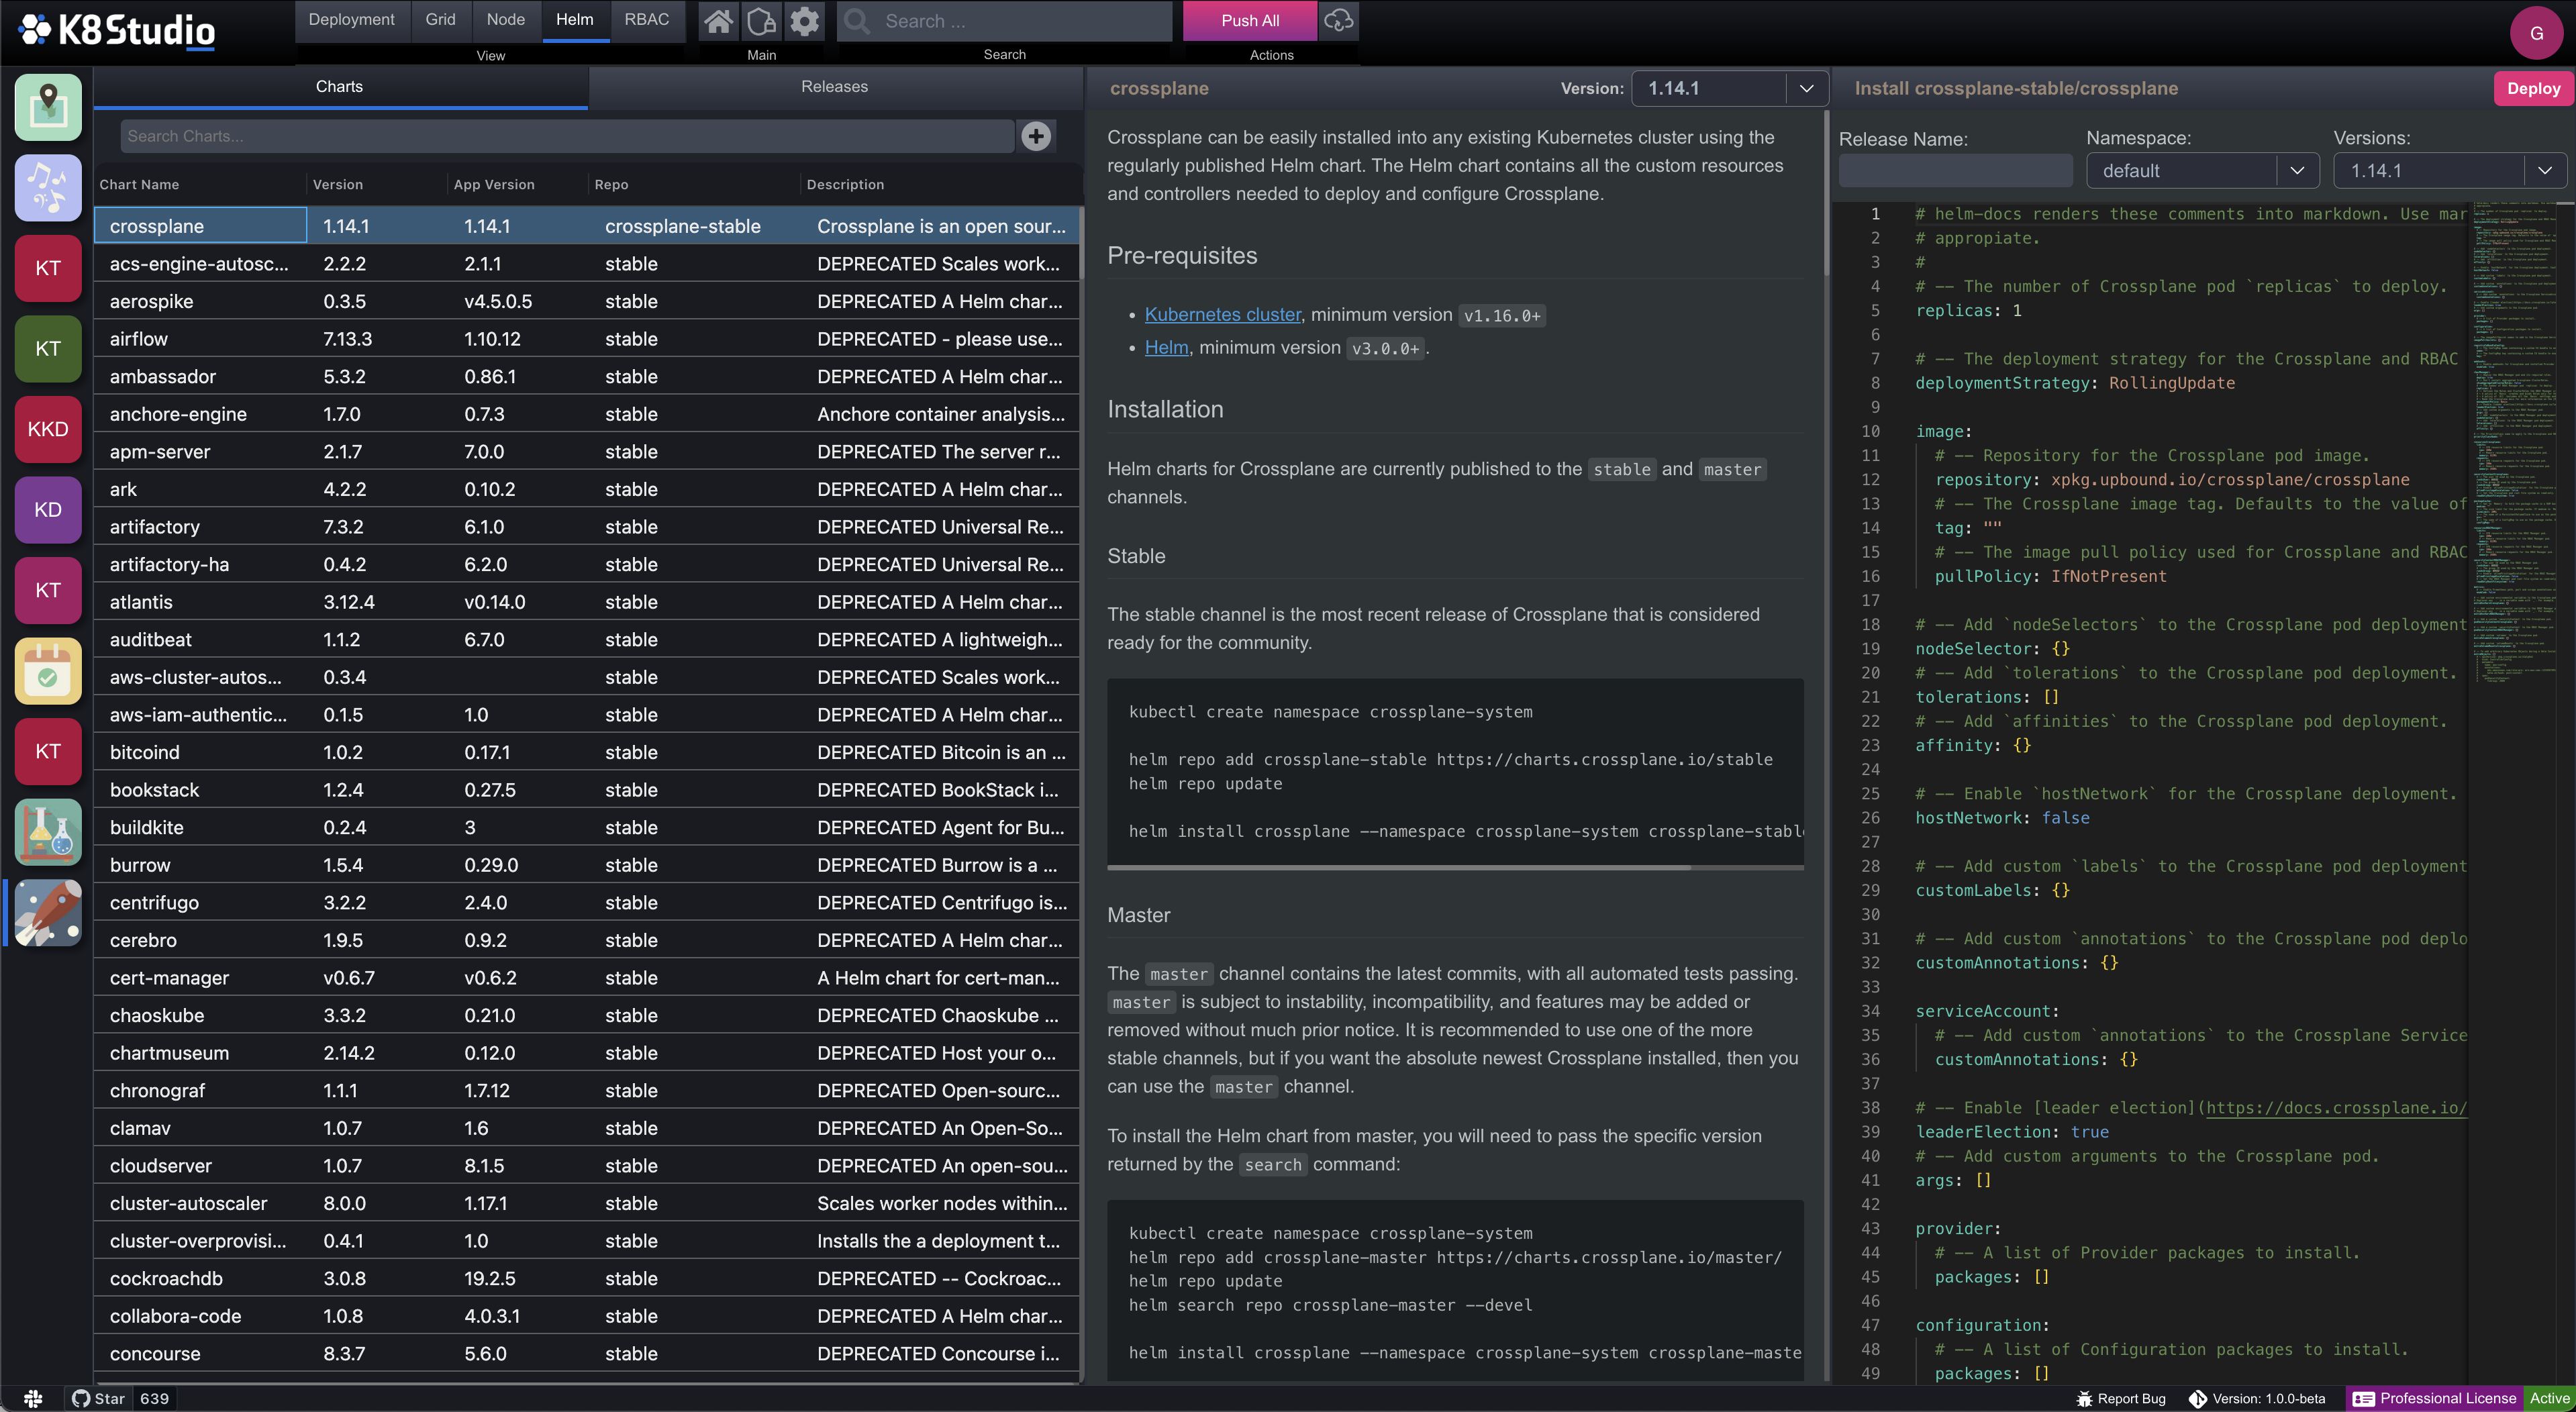Switch to the Node view tab
This screenshot has width=2576, height=1412.
click(x=505, y=20)
